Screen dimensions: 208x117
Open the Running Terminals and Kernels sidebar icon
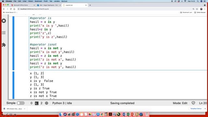point(4,21)
